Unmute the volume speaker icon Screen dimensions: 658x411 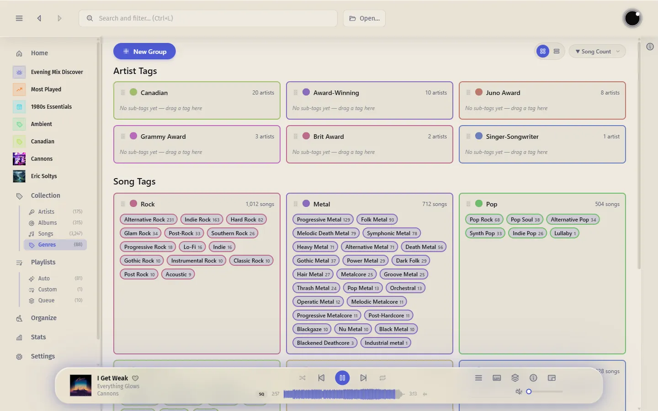click(519, 391)
